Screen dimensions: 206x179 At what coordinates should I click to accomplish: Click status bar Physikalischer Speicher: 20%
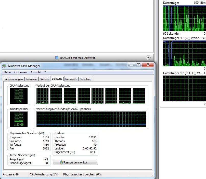82,174
